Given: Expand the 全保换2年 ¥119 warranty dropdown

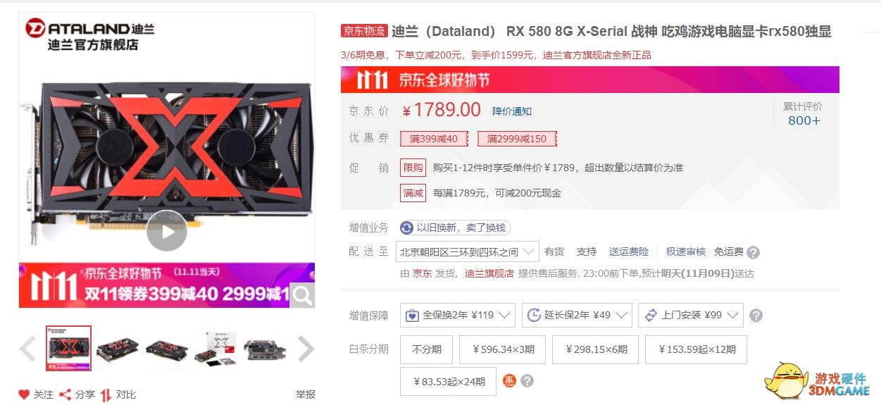Looking at the screenshot, I should pyautogui.click(x=458, y=315).
